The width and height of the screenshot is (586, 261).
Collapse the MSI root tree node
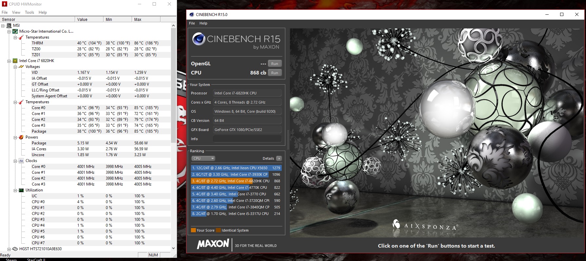(x=3, y=25)
